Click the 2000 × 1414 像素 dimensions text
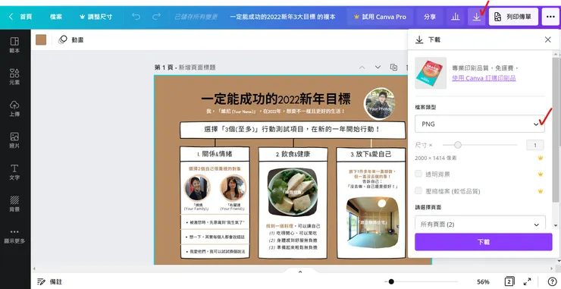Screen dimensions: 561x289 pos(436,158)
